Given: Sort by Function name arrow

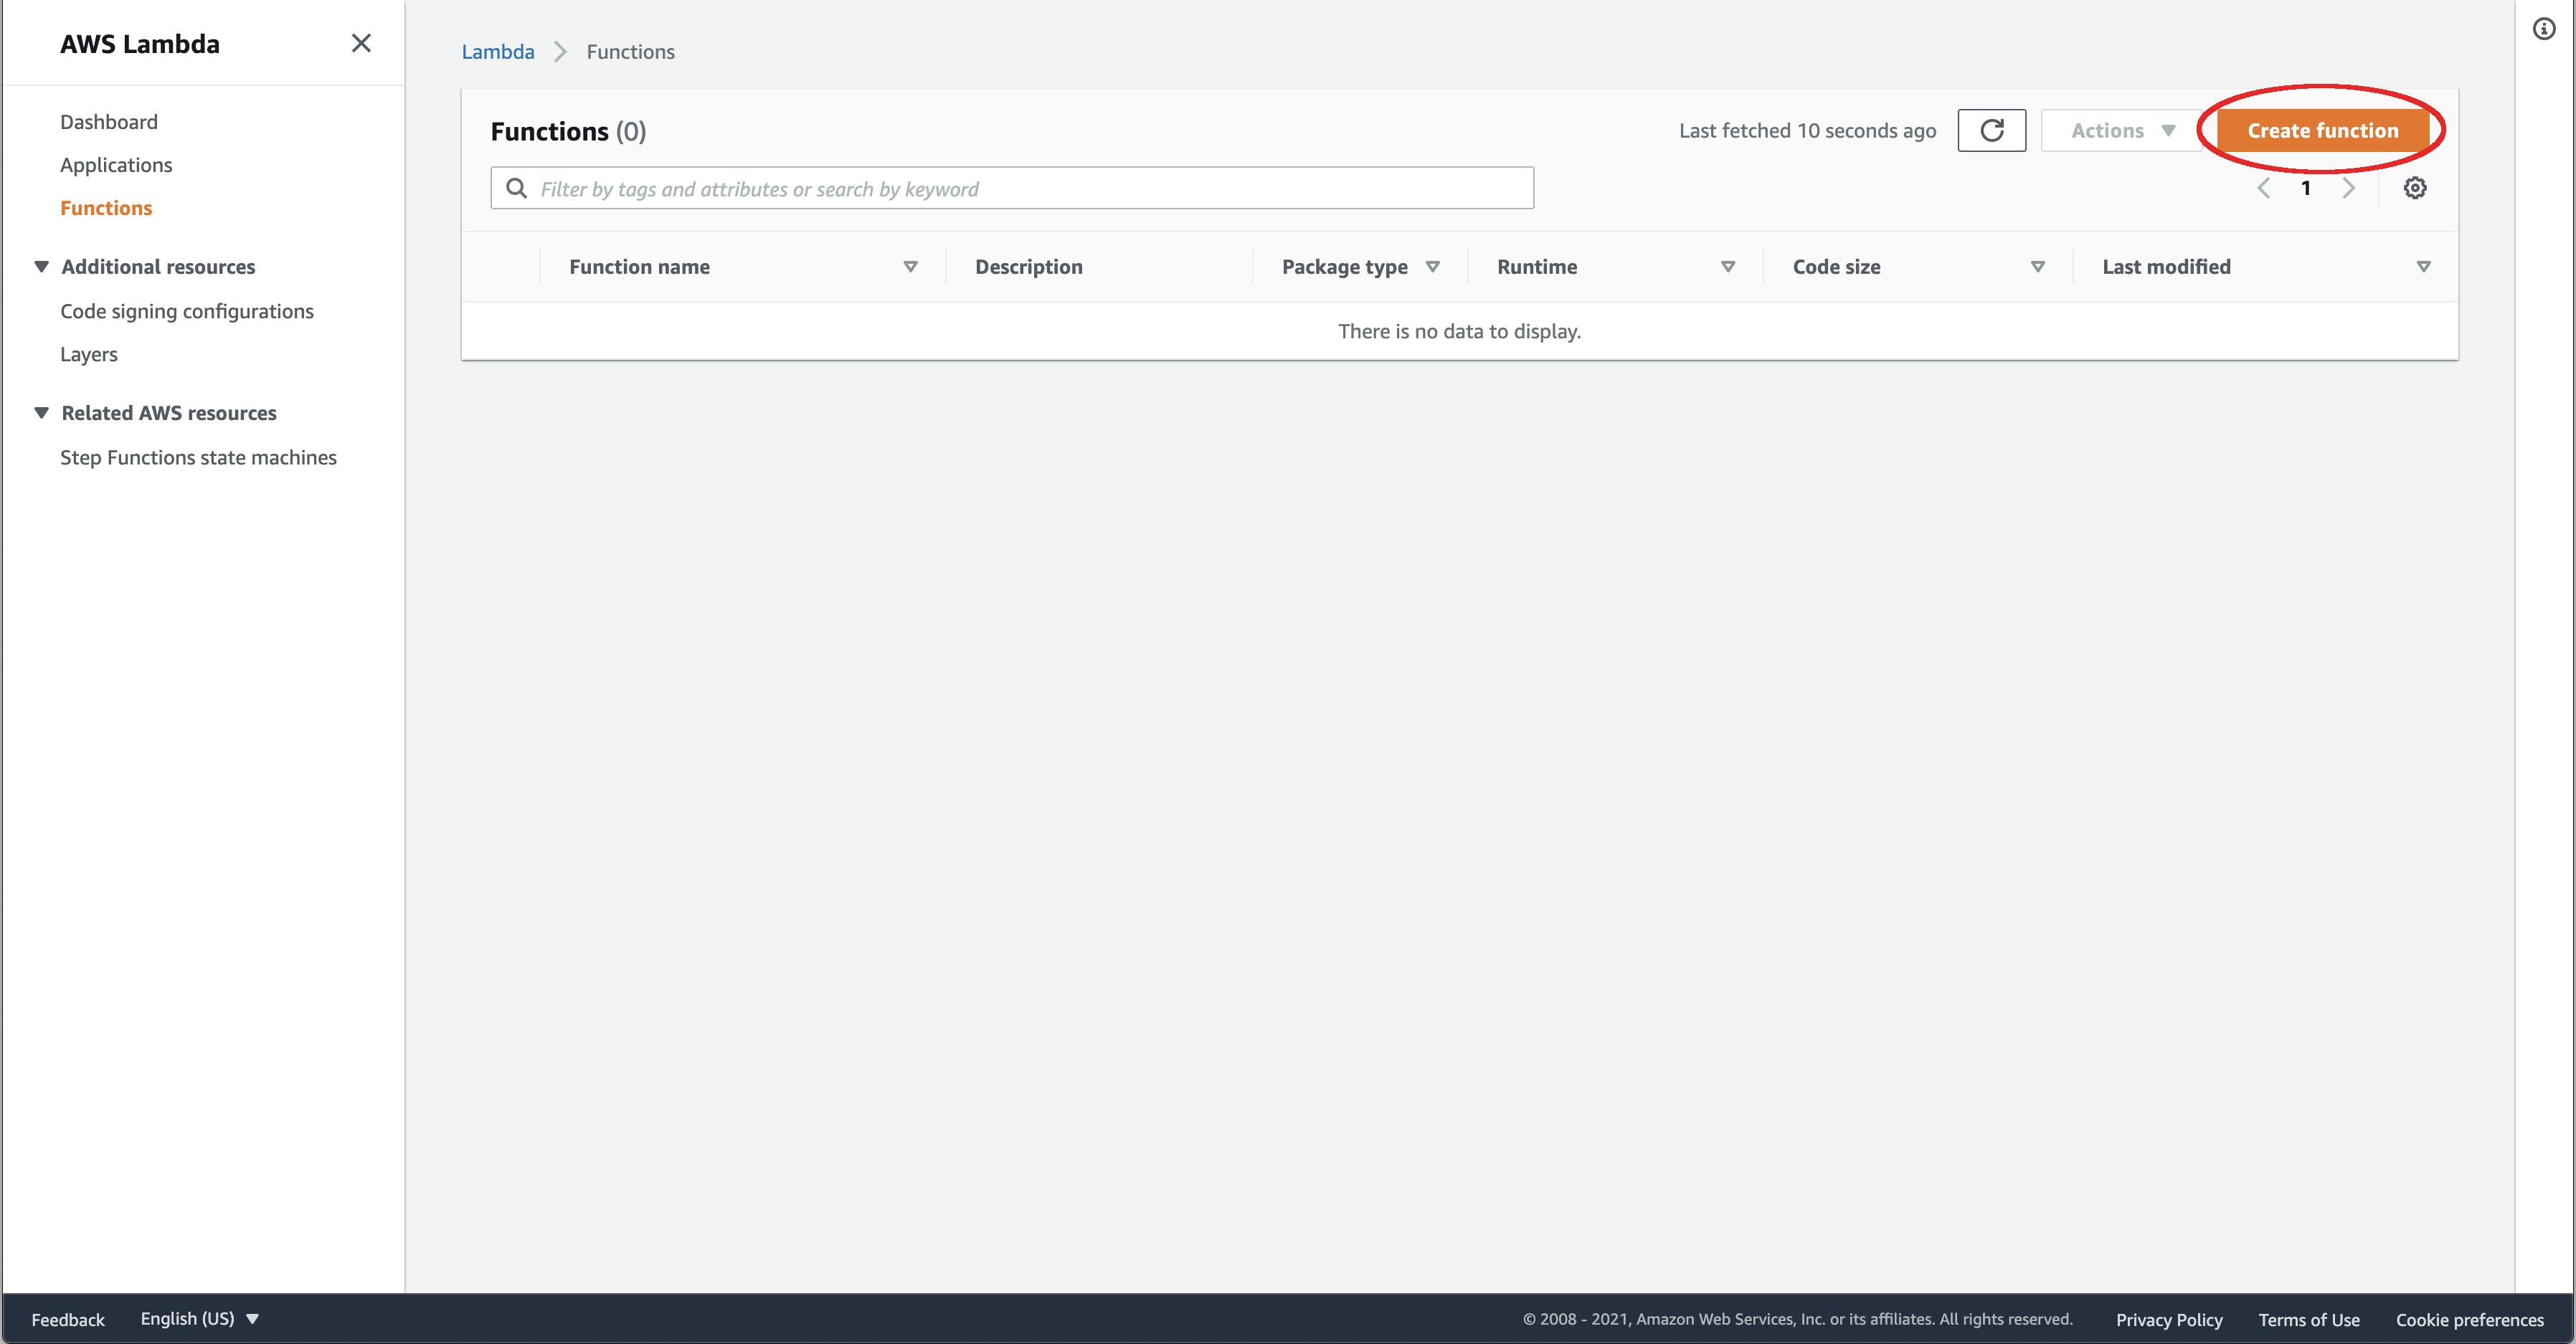Looking at the screenshot, I should pyautogui.click(x=910, y=267).
